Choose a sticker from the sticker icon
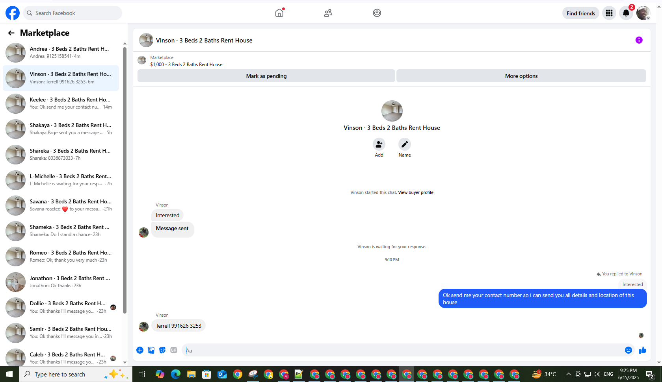This screenshot has width=662, height=382. 162,350
